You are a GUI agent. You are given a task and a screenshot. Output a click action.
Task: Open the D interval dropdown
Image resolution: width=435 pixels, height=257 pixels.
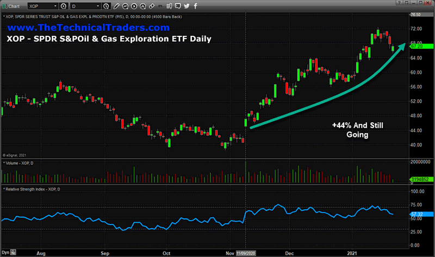point(98,6)
